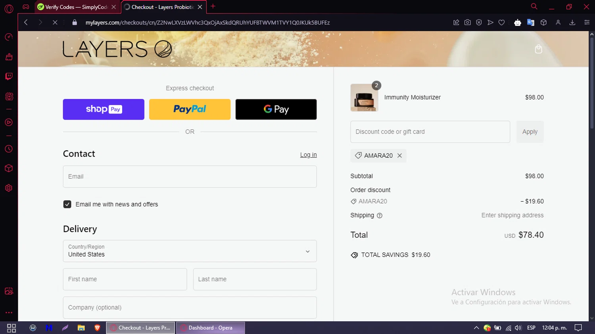Toggle Email me with news and offers
This screenshot has width=595, height=334.
point(67,204)
